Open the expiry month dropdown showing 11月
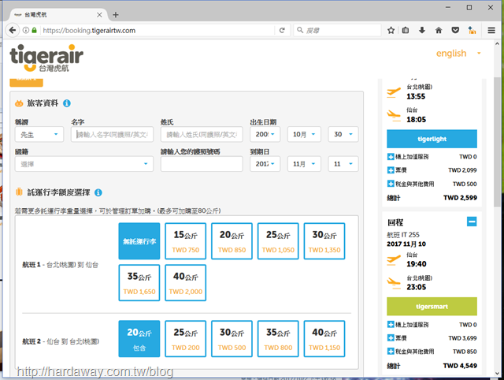The height and width of the screenshot is (380, 504). pos(304,164)
